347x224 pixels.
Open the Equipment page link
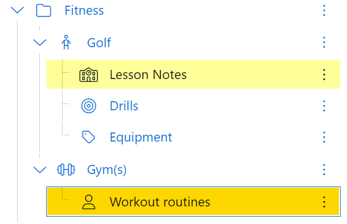click(141, 138)
